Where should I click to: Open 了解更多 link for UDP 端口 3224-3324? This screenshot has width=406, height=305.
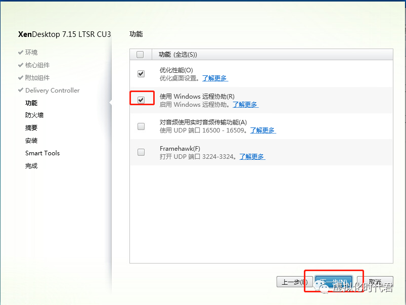[252, 157]
